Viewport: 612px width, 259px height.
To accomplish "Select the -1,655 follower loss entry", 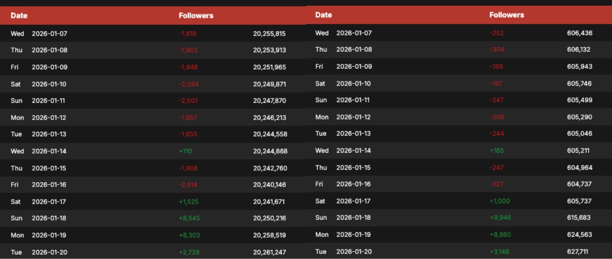I will coord(188,134).
